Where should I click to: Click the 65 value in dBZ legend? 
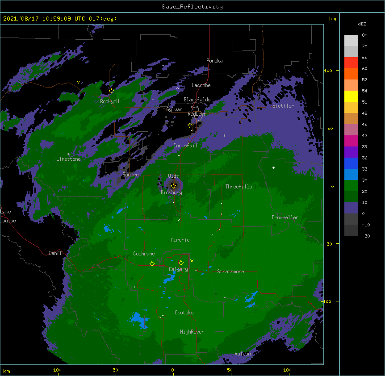tap(364, 58)
